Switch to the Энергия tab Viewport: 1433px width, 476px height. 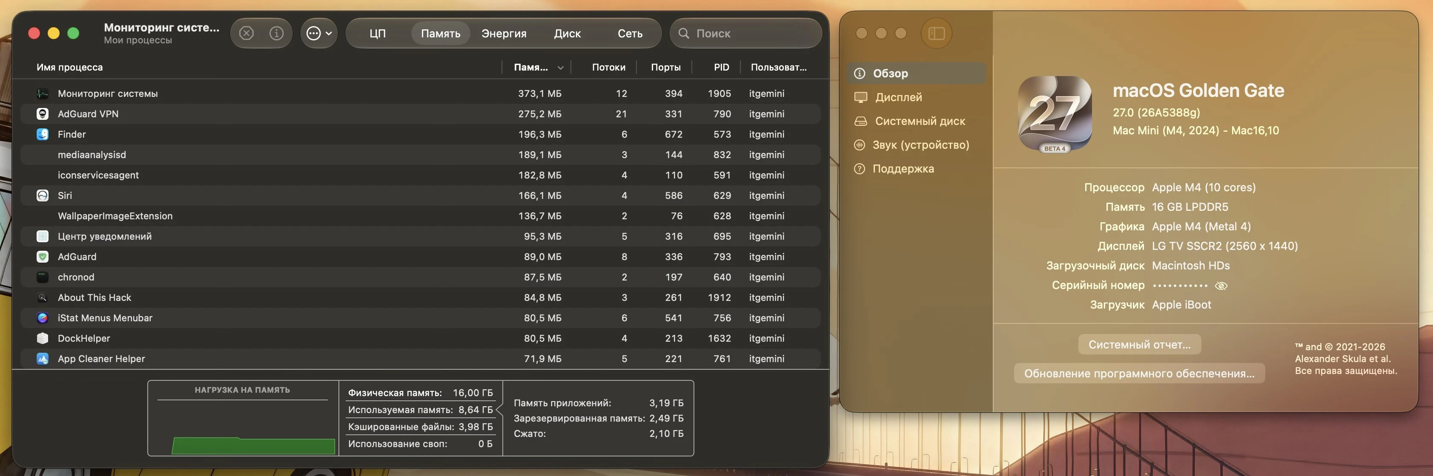tap(504, 33)
